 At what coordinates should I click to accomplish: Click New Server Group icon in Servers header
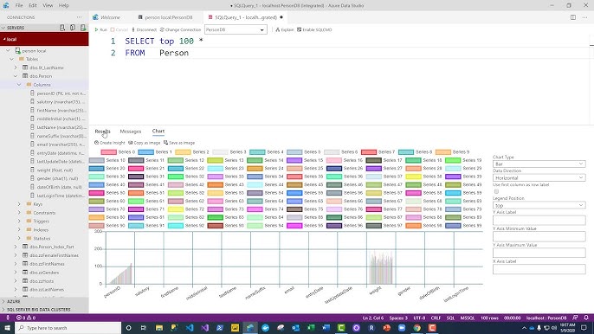pos(73,28)
